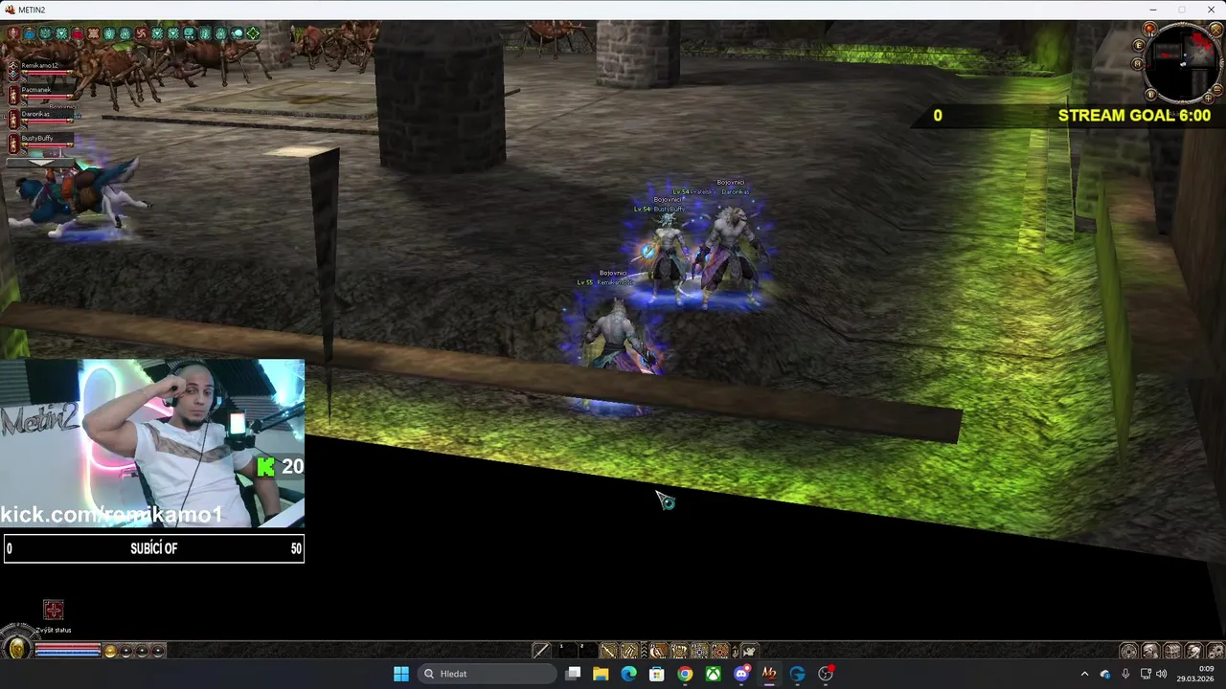Screen dimensions: 1226x689
Task: Click the red plus Zvýšit status icon
Action: 53,610
